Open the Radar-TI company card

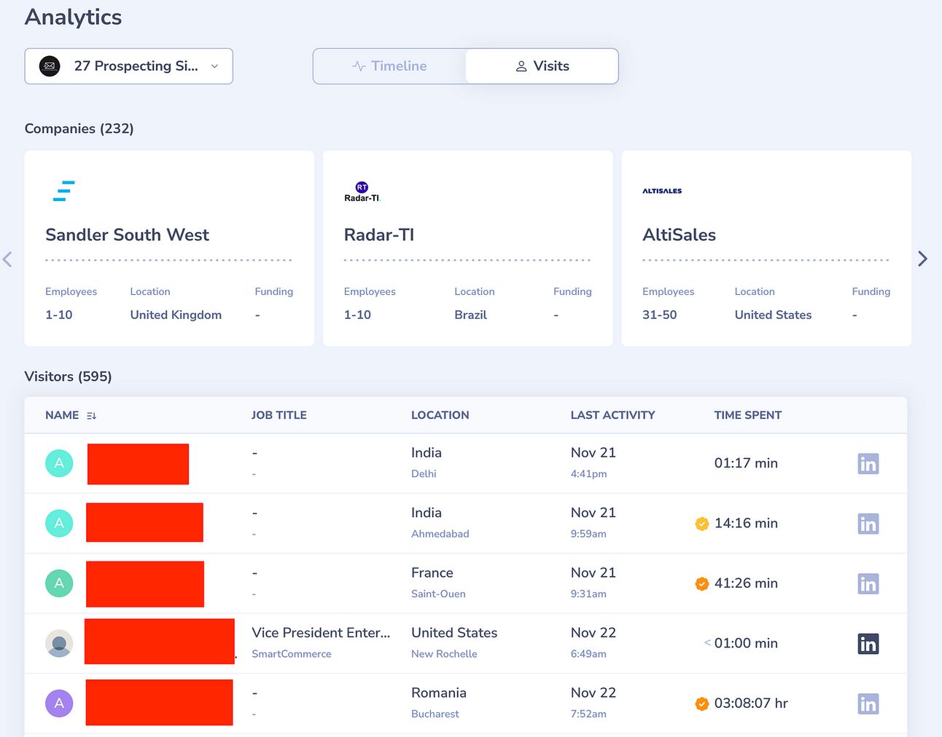[x=467, y=248]
